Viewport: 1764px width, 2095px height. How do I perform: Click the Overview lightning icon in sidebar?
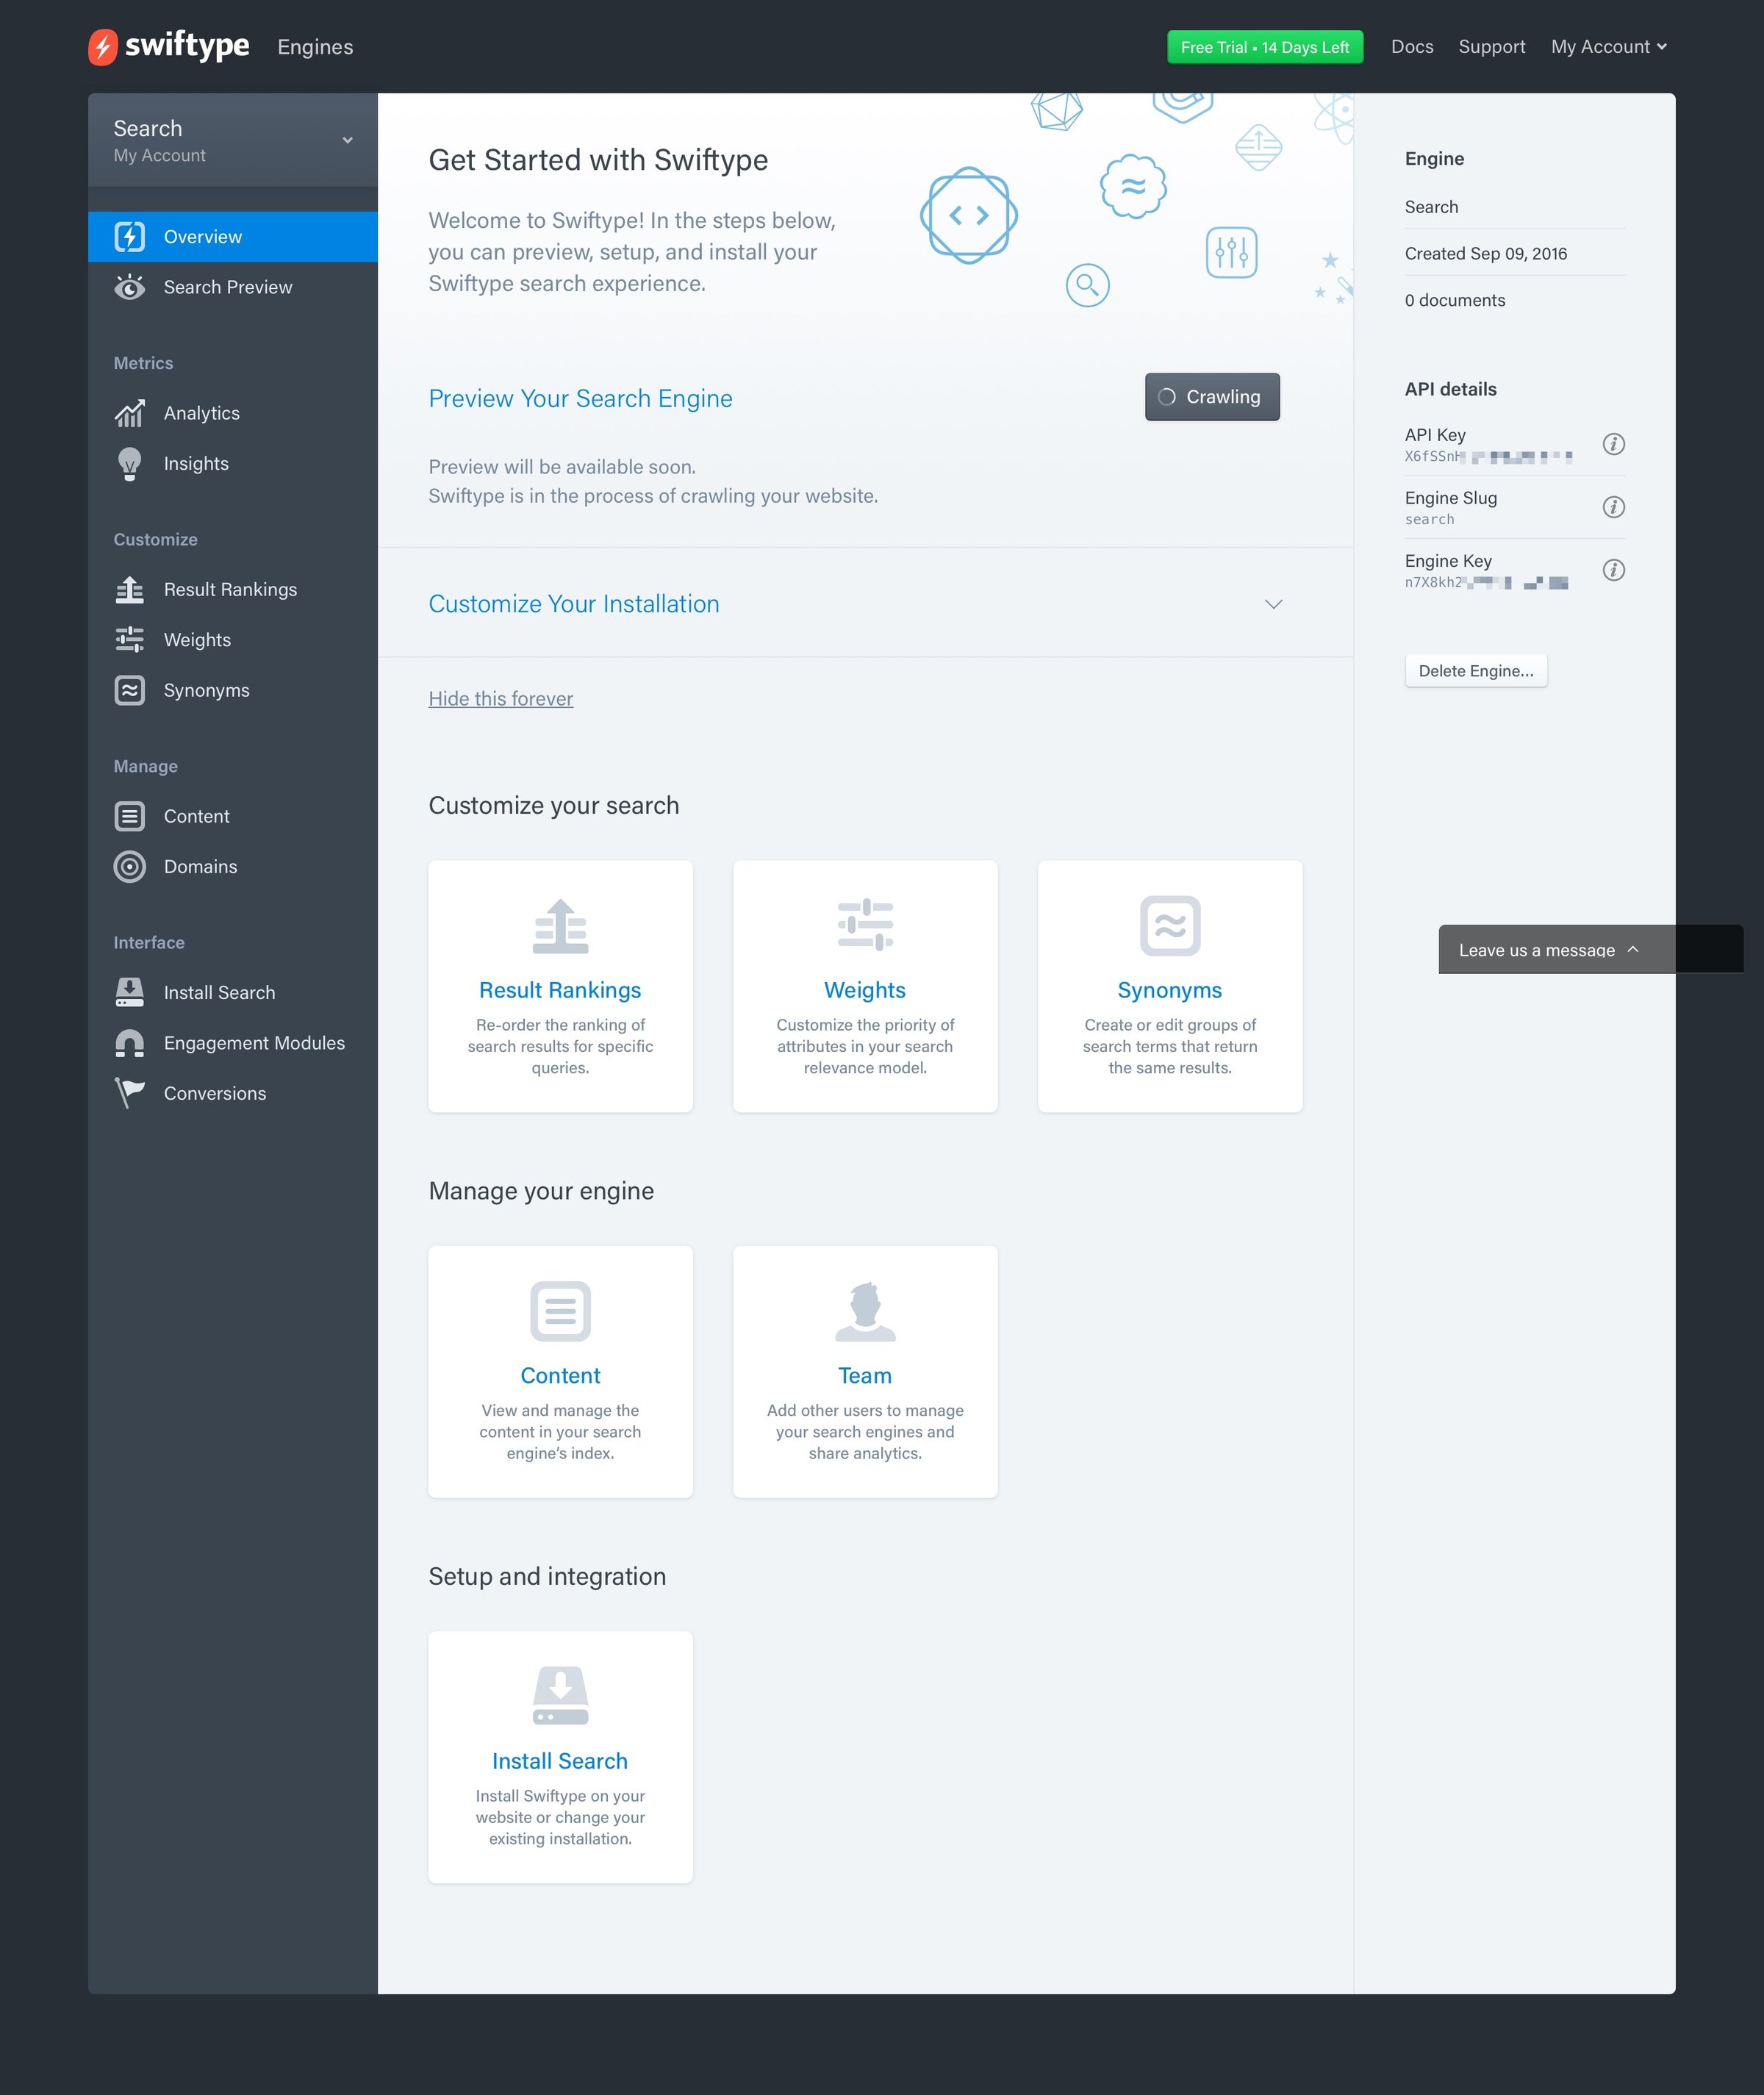[130, 237]
